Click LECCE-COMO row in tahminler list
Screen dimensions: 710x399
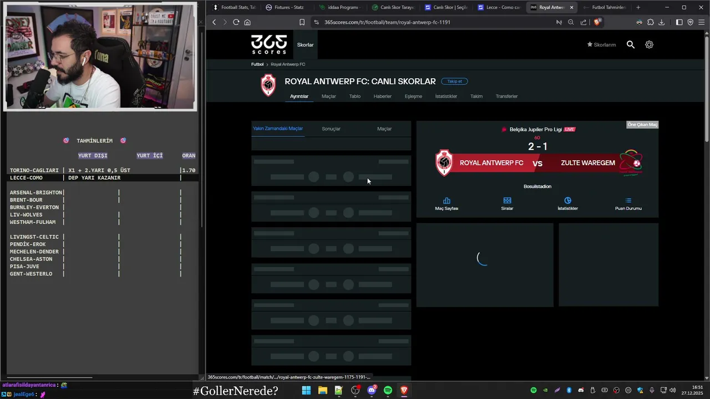coord(102,178)
